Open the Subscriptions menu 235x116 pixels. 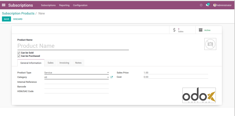pos(48,5)
